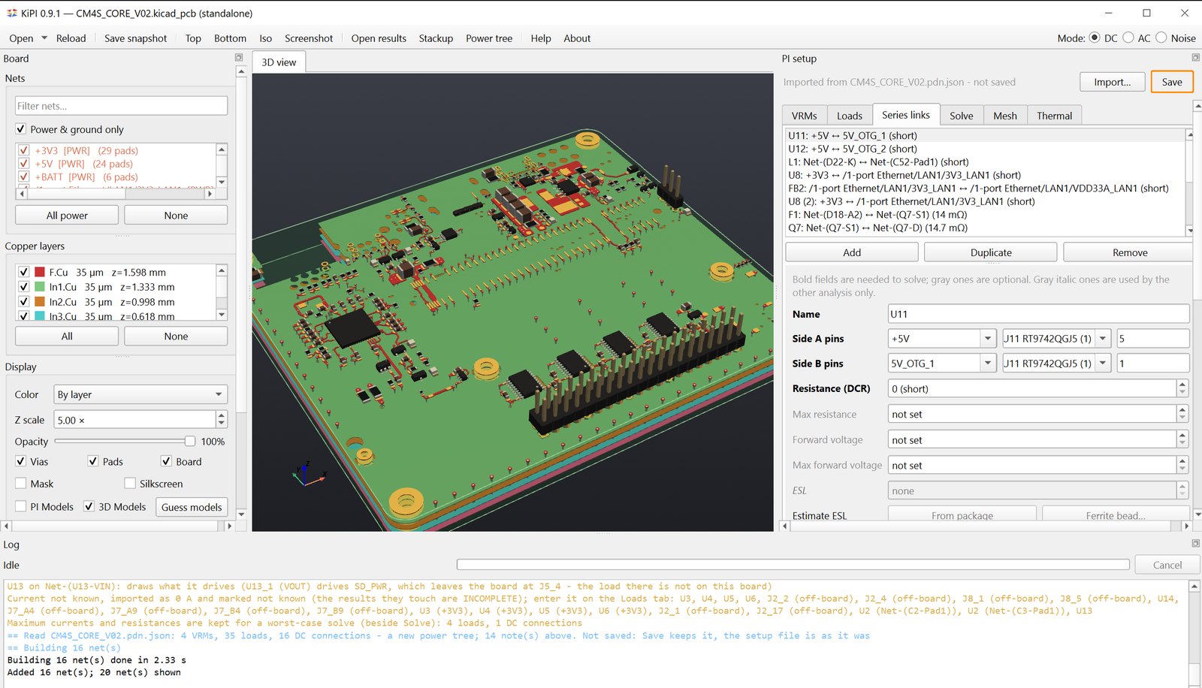This screenshot has width=1202, height=688.
Task: Click the Name field containing U11
Action: click(1038, 314)
